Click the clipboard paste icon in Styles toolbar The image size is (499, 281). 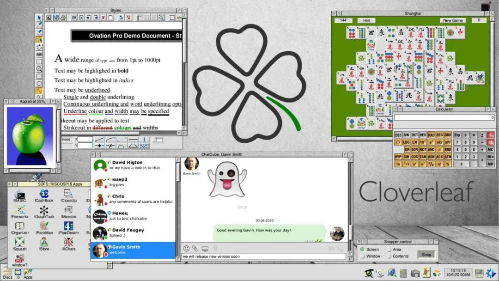(110, 18)
